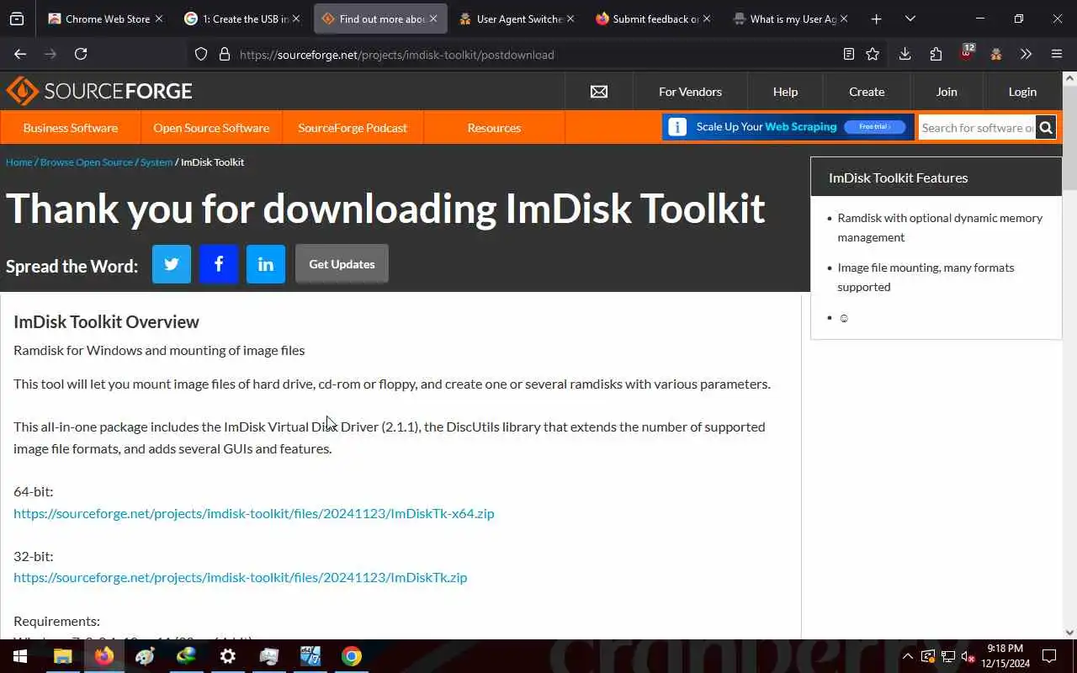Go to Home breadcrumb link

coord(19,162)
